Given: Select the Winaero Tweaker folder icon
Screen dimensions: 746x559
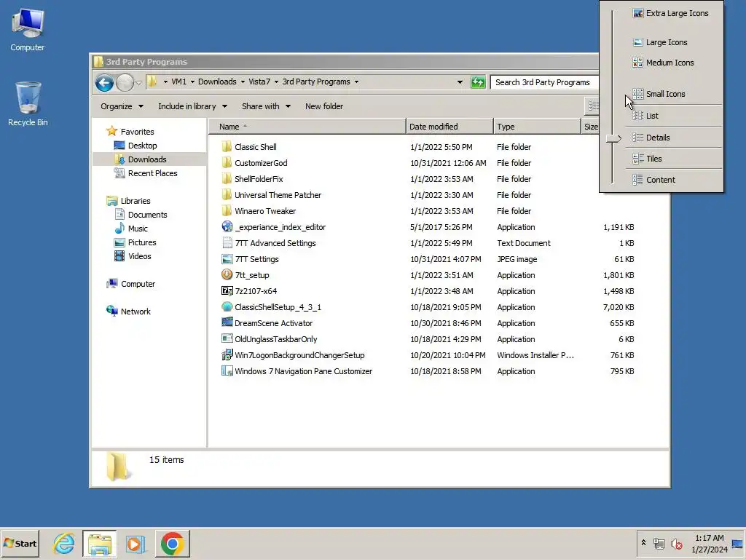Looking at the screenshot, I should point(227,210).
